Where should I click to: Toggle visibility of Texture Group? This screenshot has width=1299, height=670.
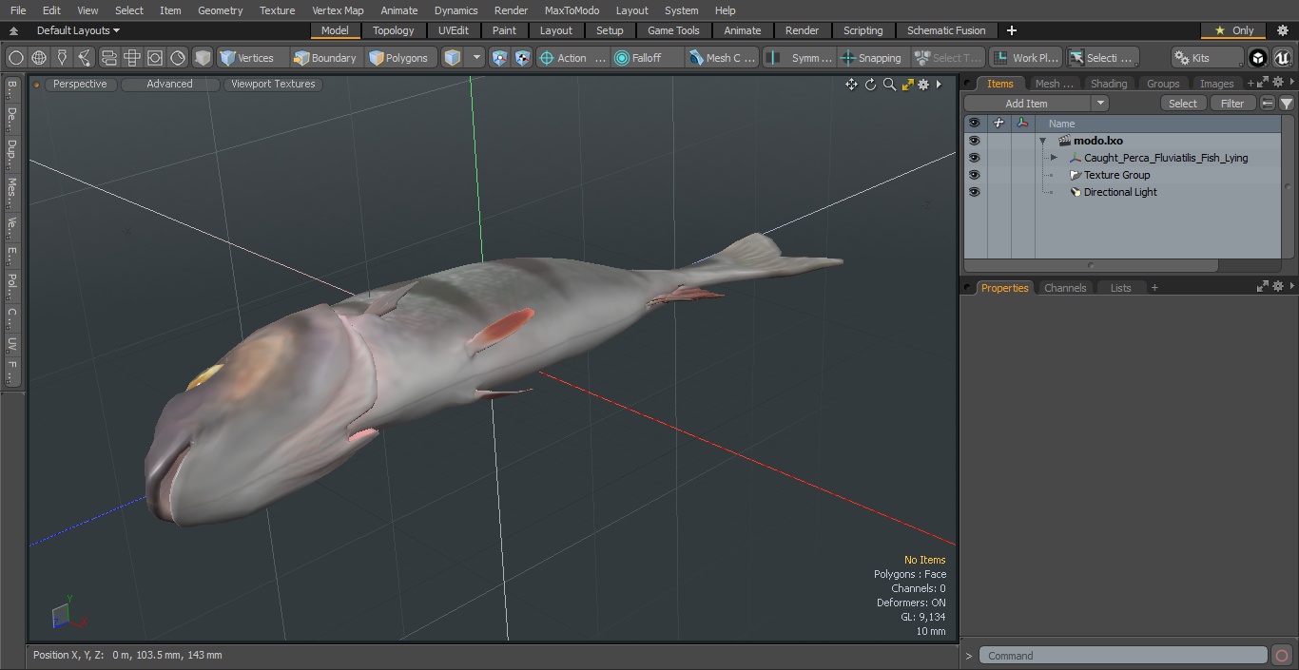point(974,175)
